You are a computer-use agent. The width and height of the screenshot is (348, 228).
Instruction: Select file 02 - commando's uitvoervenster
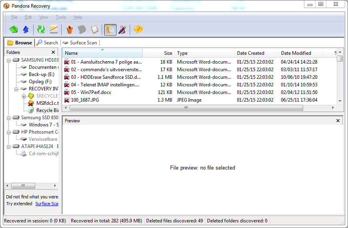click(106, 70)
